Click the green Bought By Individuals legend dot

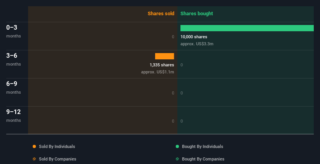tap(177, 146)
